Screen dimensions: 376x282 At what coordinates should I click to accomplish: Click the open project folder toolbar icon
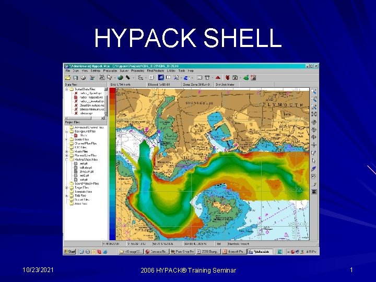point(68,77)
